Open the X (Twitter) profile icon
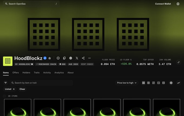Viewport: 184px width, 116px height. click(x=77, y=58)
